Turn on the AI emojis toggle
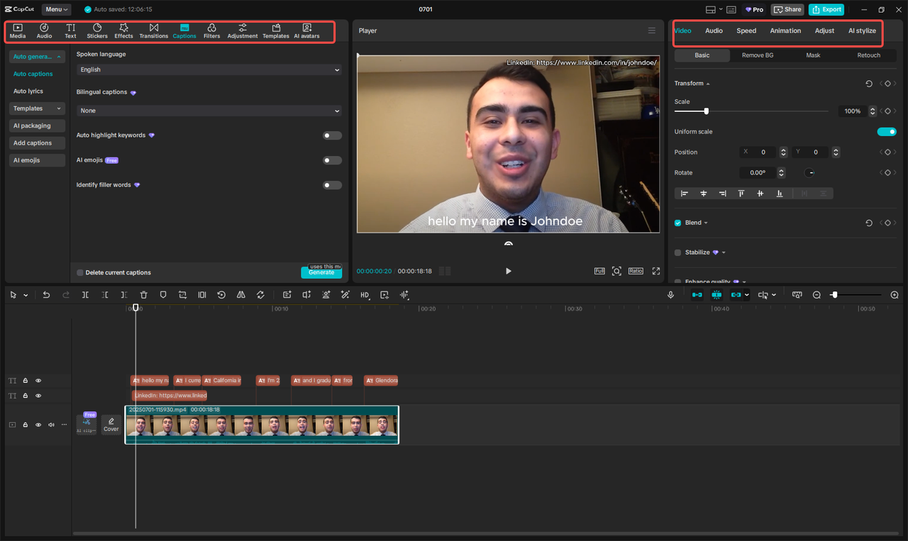This screenshot has height=541, width=908. click(x=331, y=160)
